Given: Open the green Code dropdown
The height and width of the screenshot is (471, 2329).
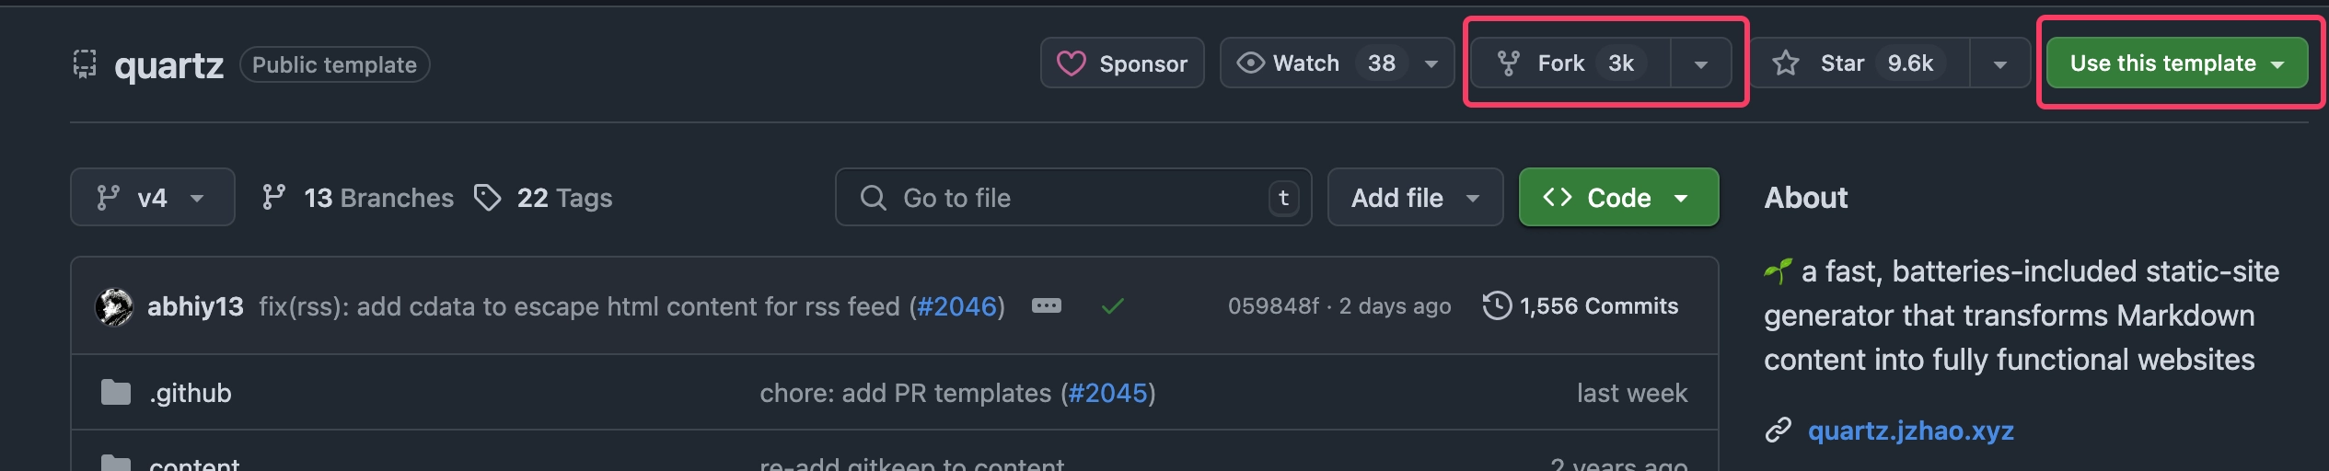Looking at the screenshot, I should point(1618,197).
